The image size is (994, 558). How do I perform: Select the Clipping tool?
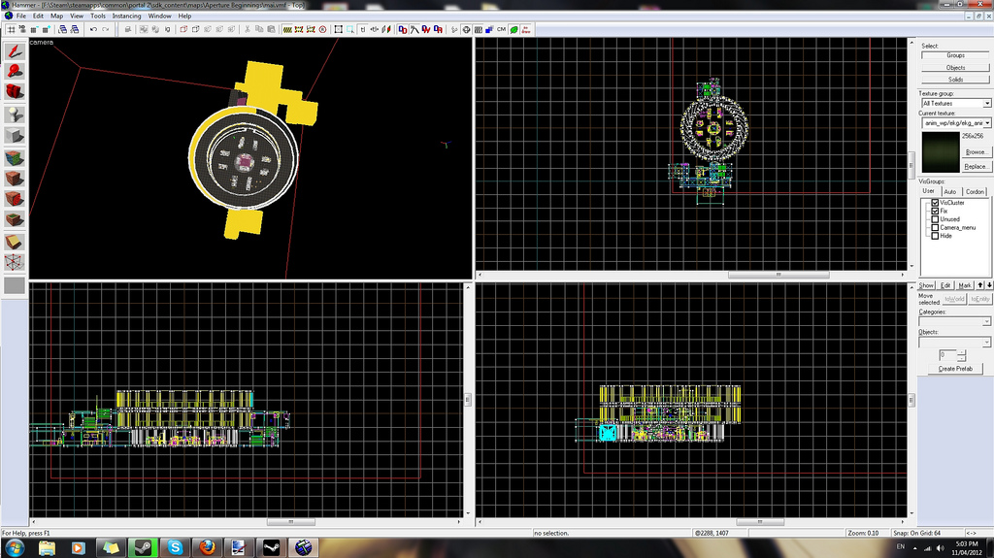pos(15,242)
